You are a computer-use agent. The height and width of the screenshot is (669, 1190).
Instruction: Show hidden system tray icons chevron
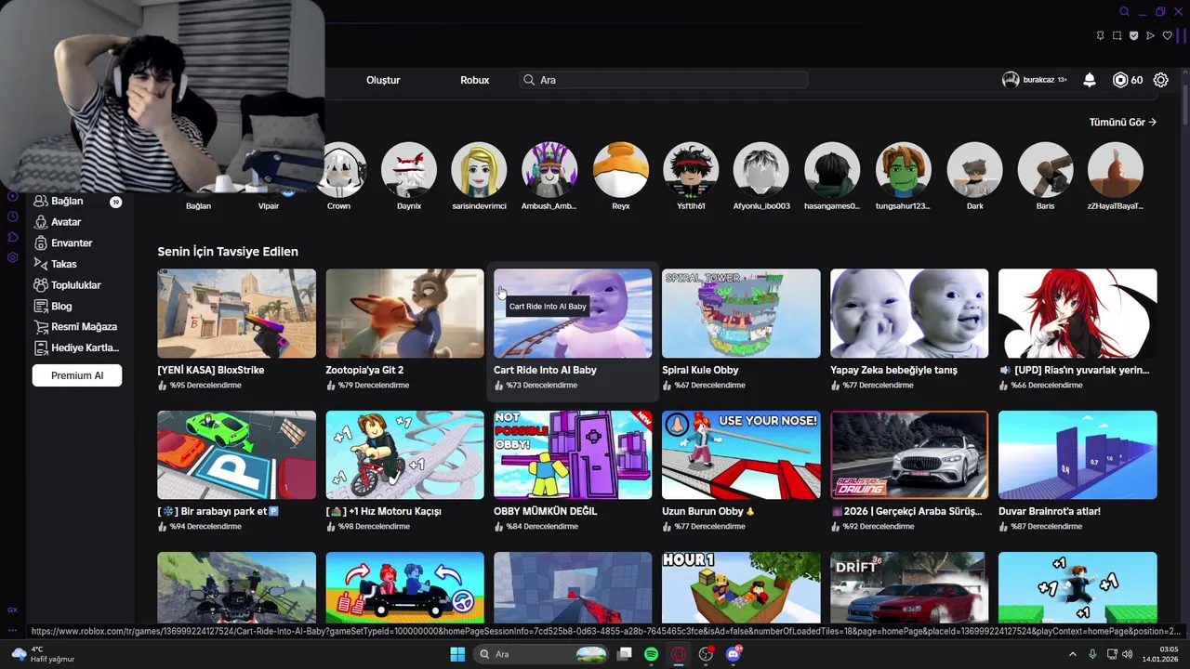(1072, 654)
